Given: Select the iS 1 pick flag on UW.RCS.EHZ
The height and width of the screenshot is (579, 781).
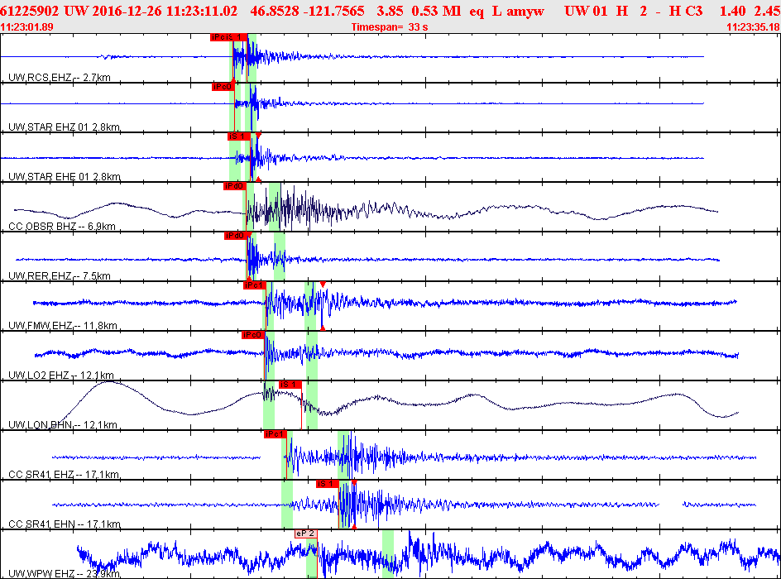Looking at the screenshot, I should (x=237, y=37).
